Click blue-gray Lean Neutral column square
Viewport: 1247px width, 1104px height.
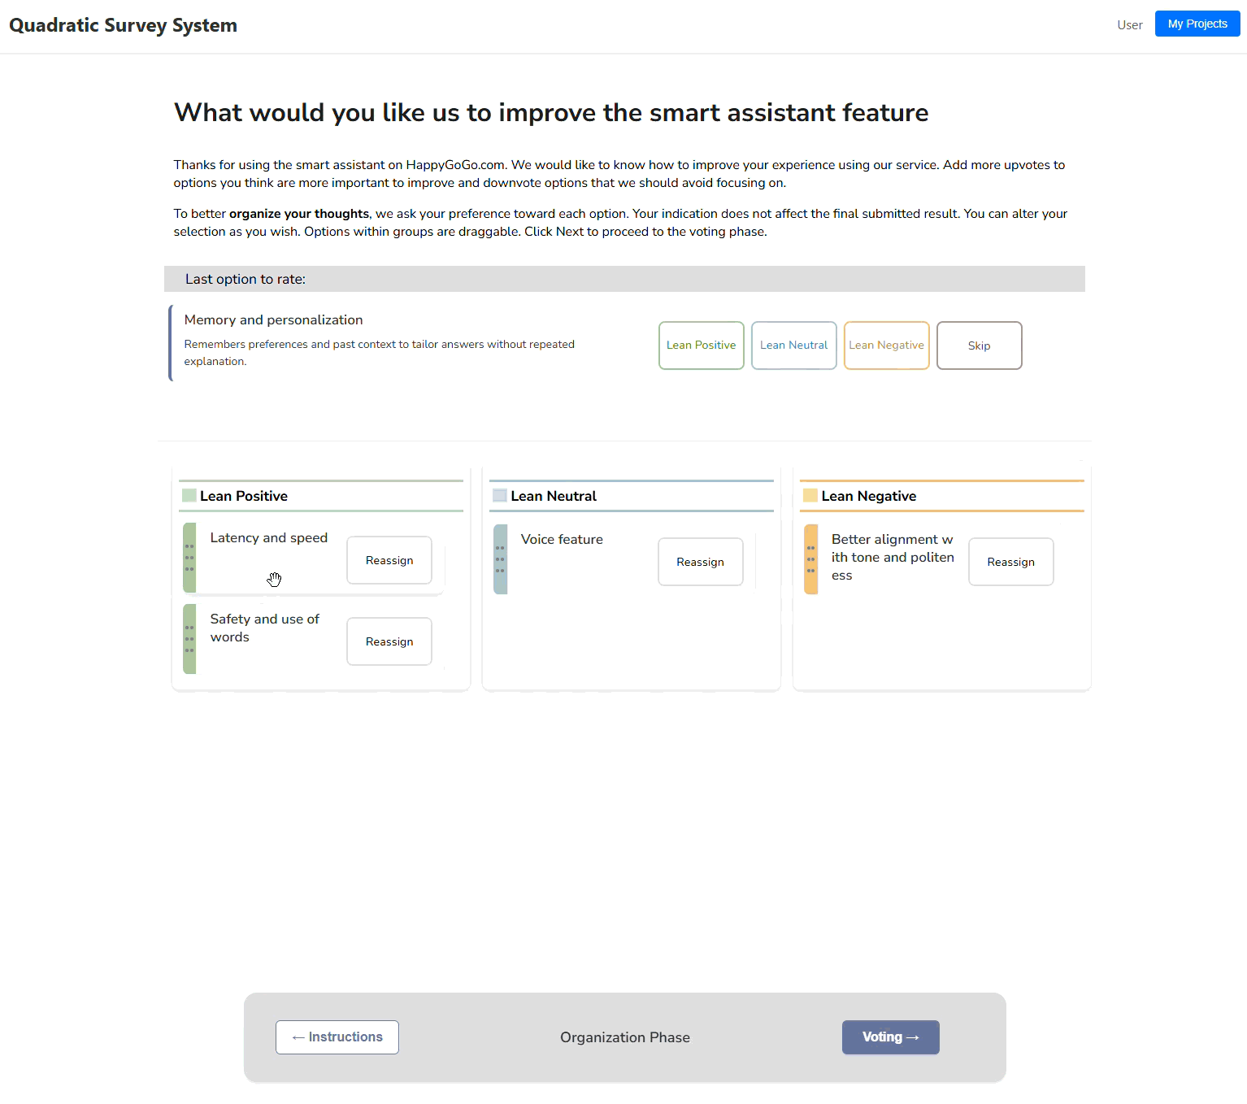[x=500, y=496]
